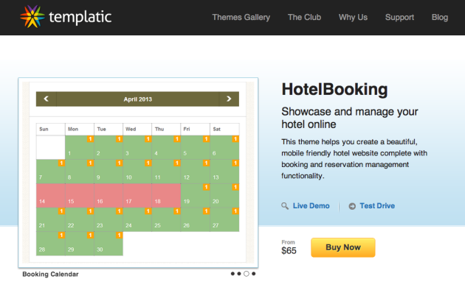465x290 pixels.
Task: Click the orange badge on April 1
Action: tap(91, 139)
